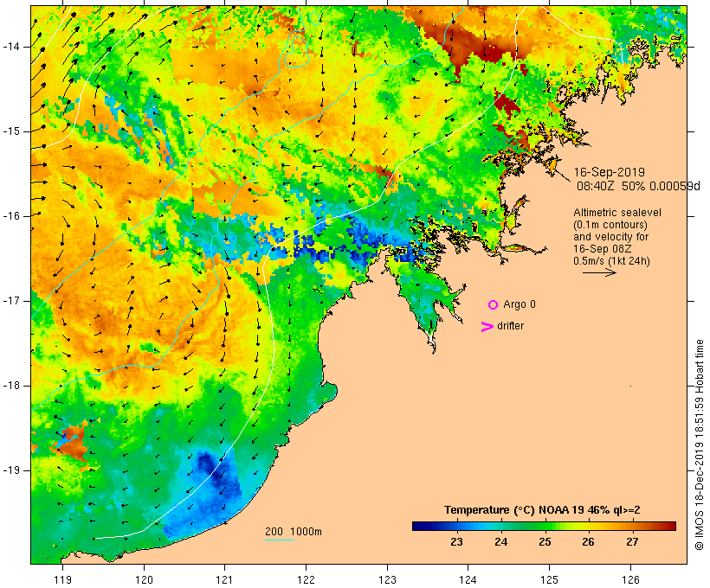Viewport: 710px width, 588px height.
Task: Click the 'Temperature (°C) NOAA 19 46% ql>=2' title
Action: [x=542, y=510]
